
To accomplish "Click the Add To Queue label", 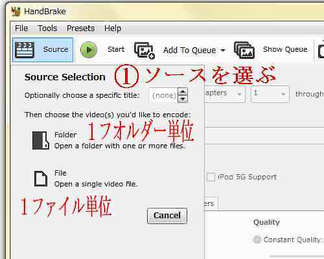I will (190, 51).
